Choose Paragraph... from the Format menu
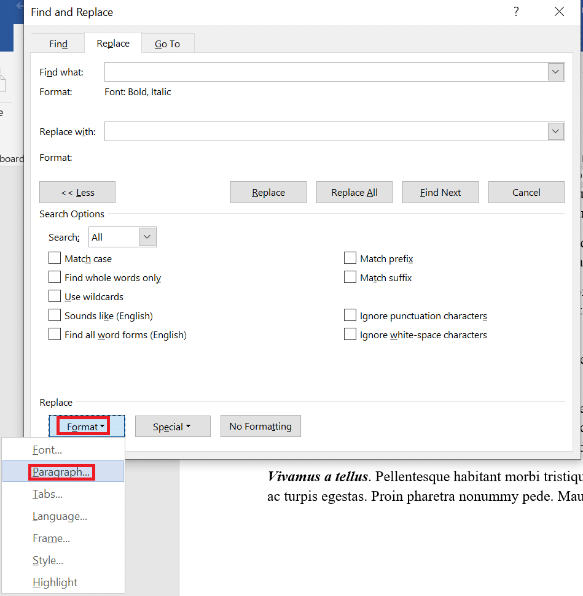The width and height of the screenshot is (583, 596). coord(63,472)
